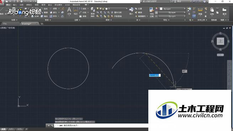
Task: Add a new layout with plus button
Action: pyautogui.click(x=26, y=129)
